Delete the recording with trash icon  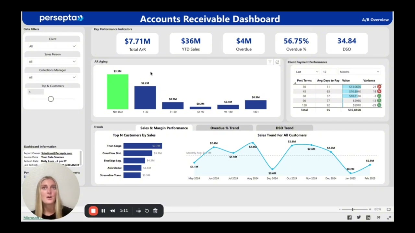(x=155, y=211)
